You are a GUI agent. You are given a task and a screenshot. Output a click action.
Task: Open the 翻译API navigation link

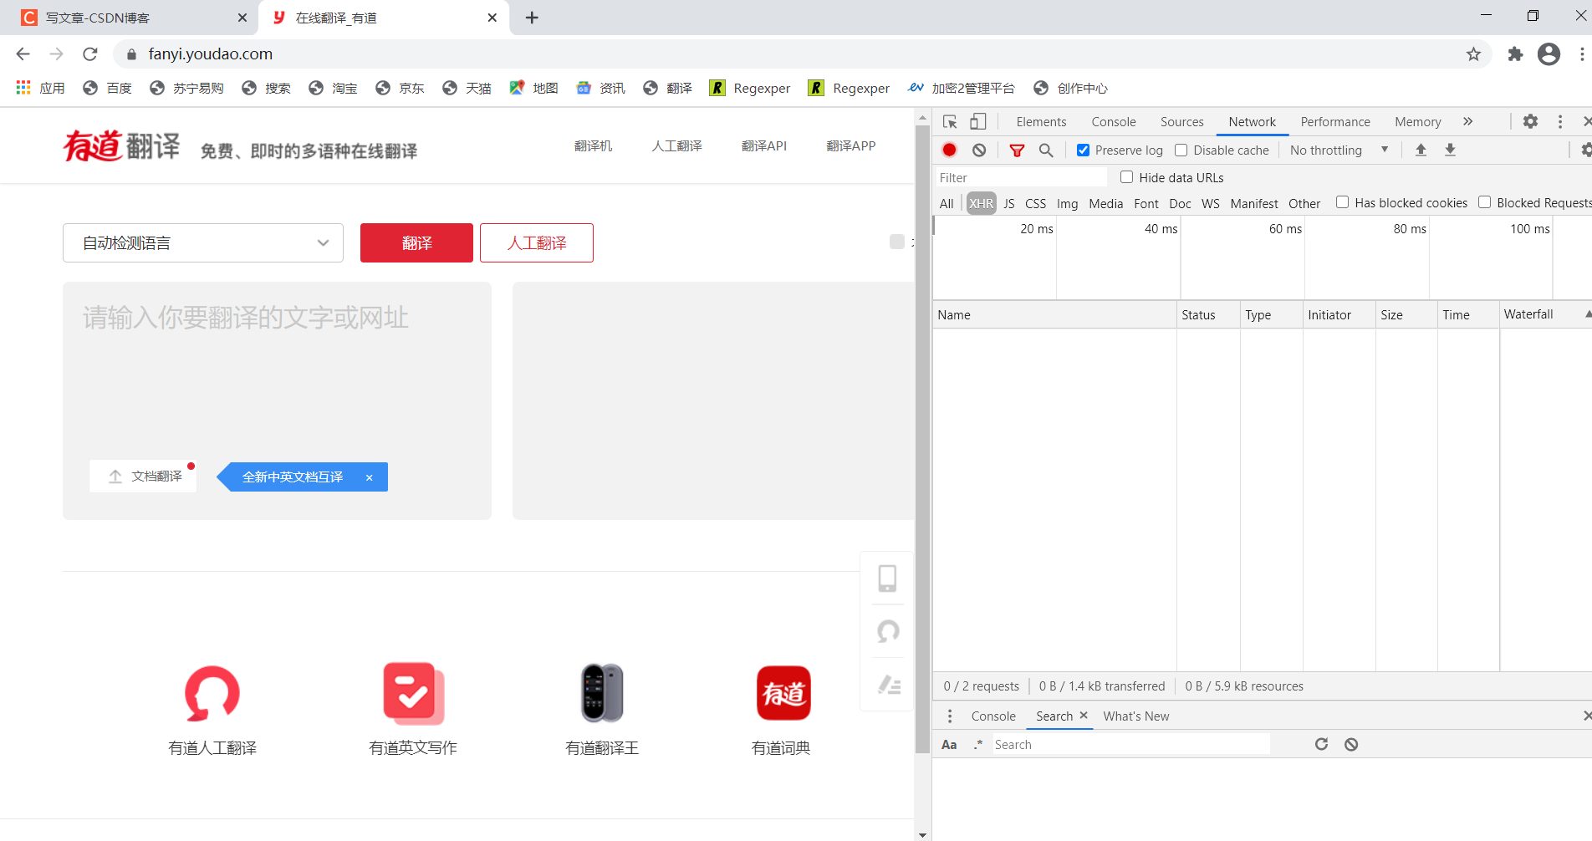coord(763,145)
